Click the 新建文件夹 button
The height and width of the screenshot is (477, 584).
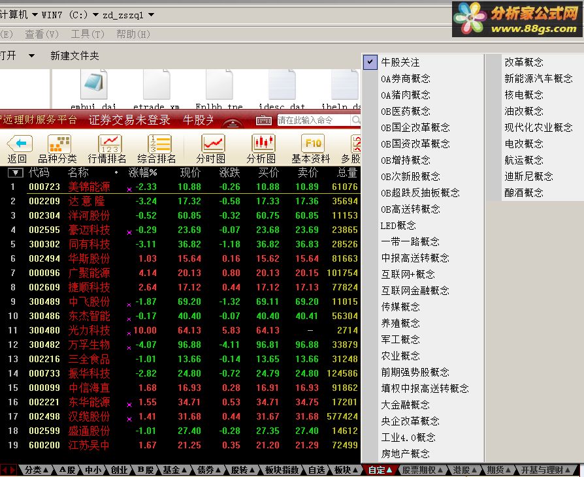tap(75, 56)
